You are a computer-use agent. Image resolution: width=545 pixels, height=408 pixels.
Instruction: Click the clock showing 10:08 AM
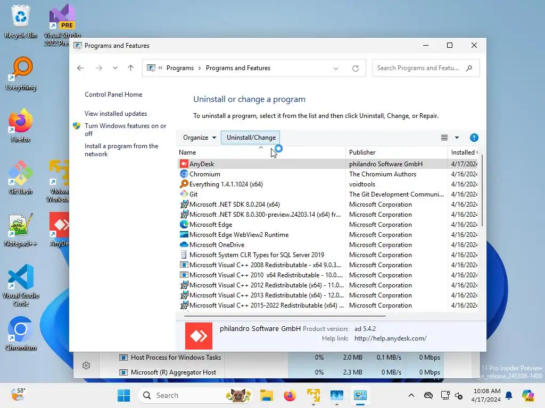click(486, 395)
